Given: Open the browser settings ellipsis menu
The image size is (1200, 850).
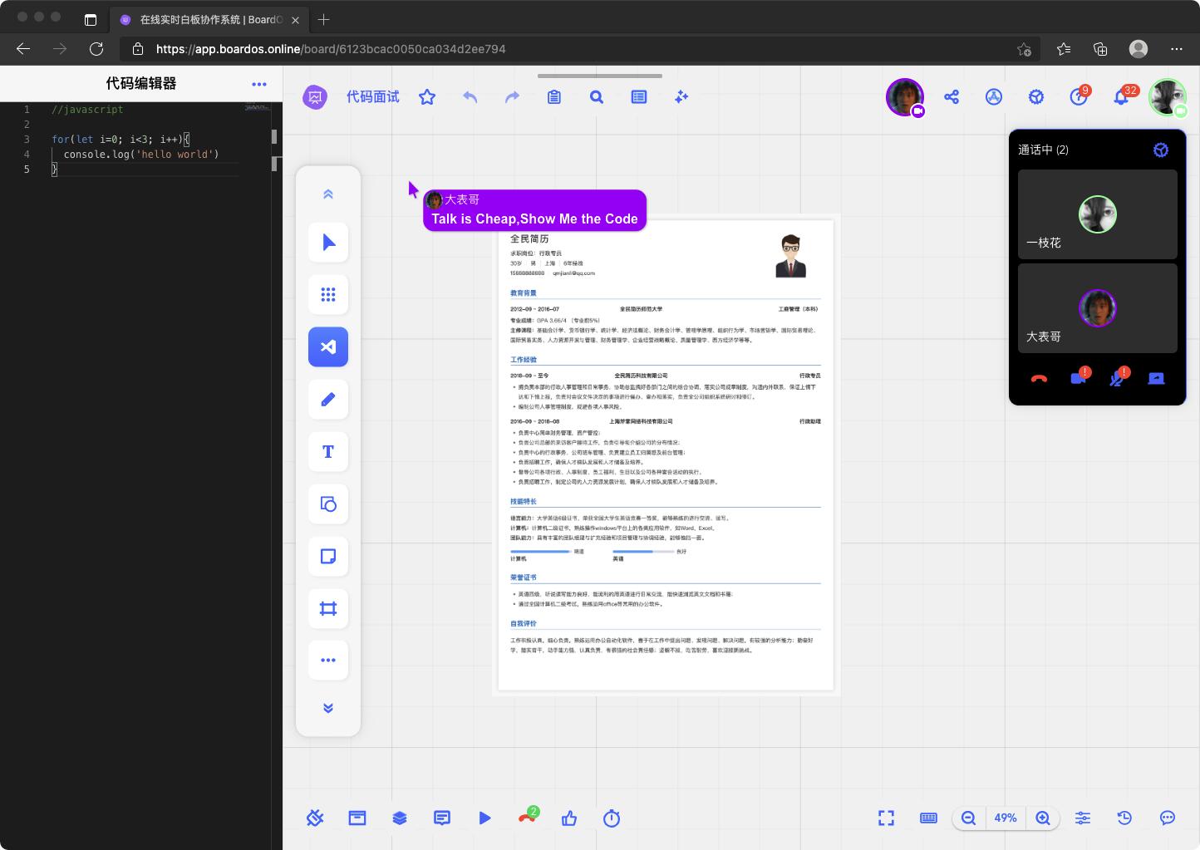Looking at the screenshot, I should coord(1177,49).
